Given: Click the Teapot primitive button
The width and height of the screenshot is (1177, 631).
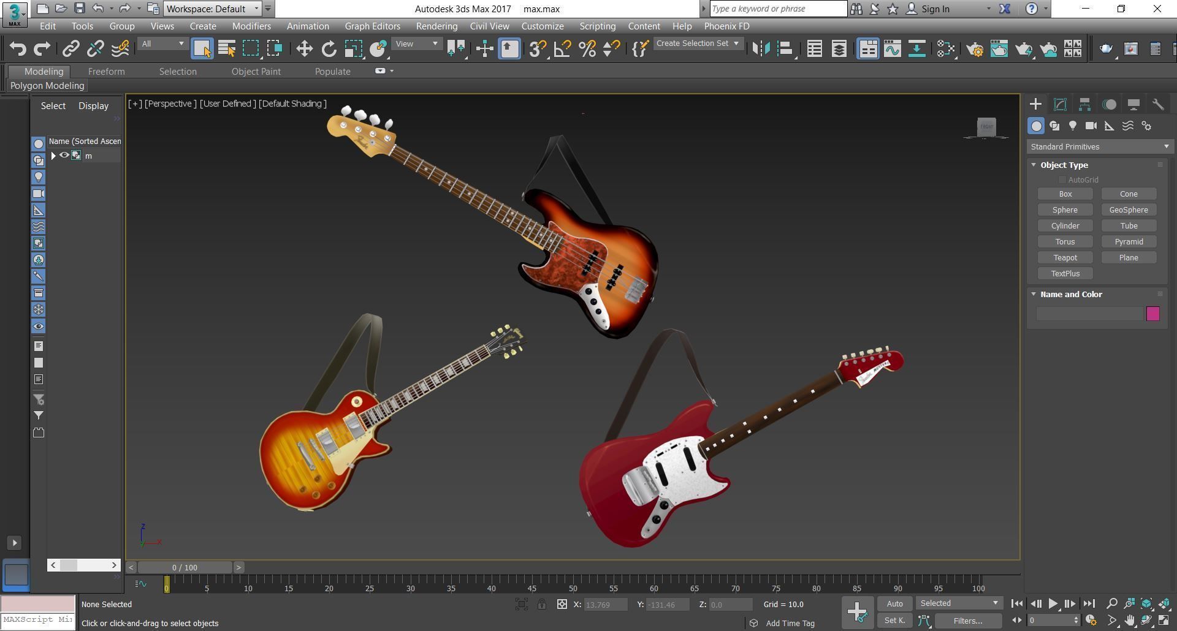Looking at the screenshot, I should point(1065,258).
